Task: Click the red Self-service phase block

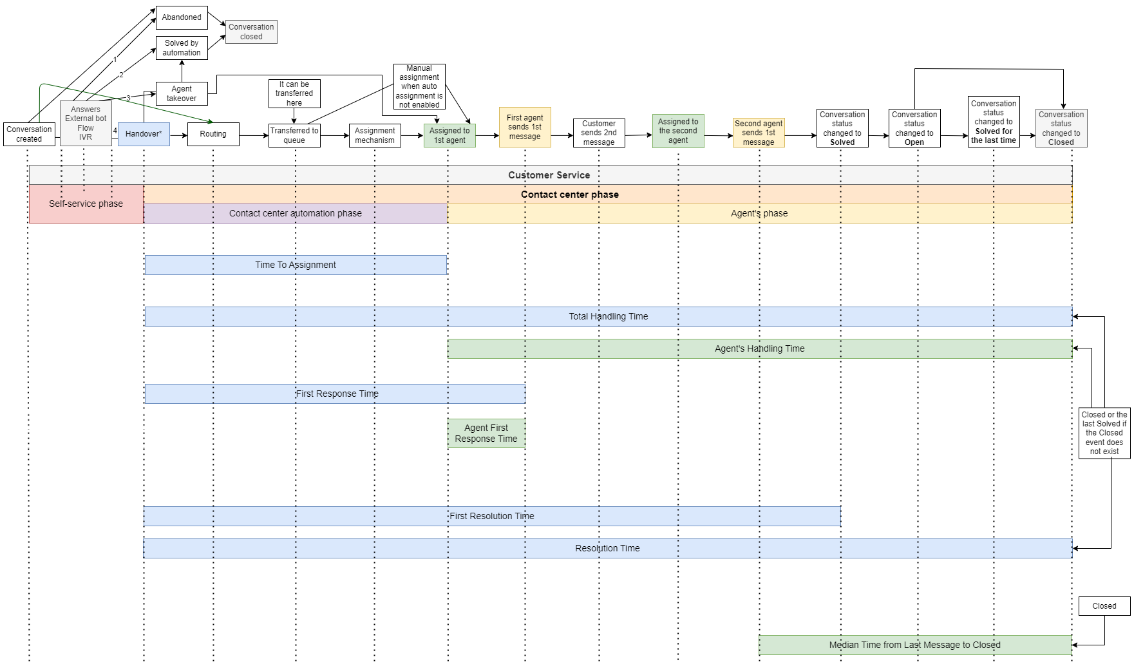Action: click(x=86, y=204)
